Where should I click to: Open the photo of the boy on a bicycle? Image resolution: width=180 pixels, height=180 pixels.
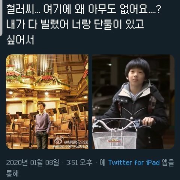133,102
